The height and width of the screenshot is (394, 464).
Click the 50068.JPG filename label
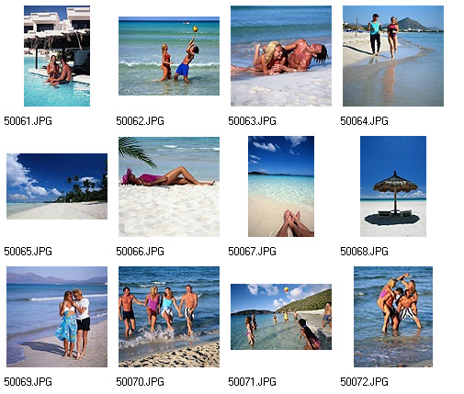(364, 252)
